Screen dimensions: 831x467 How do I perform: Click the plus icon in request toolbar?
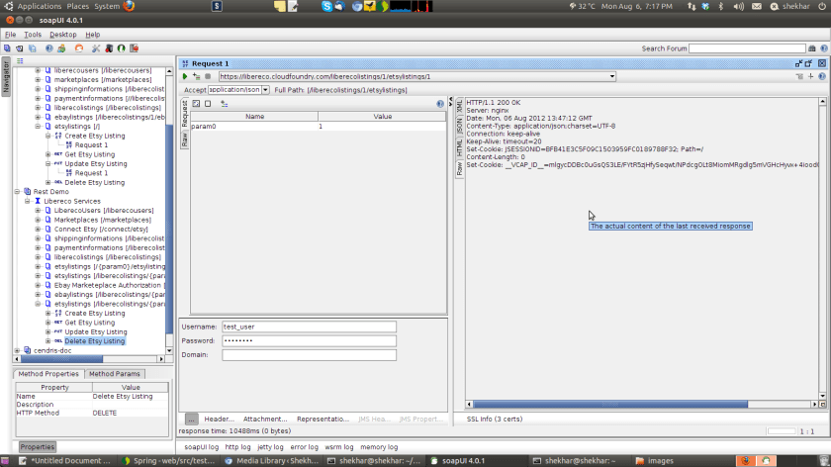pyautogui.click(x=810, y=76)
